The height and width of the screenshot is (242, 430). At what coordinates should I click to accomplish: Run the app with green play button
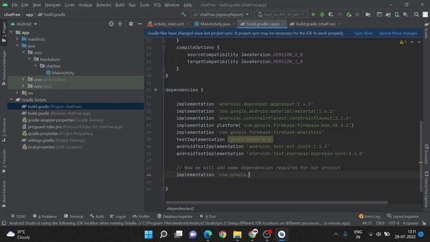[314, 14]
